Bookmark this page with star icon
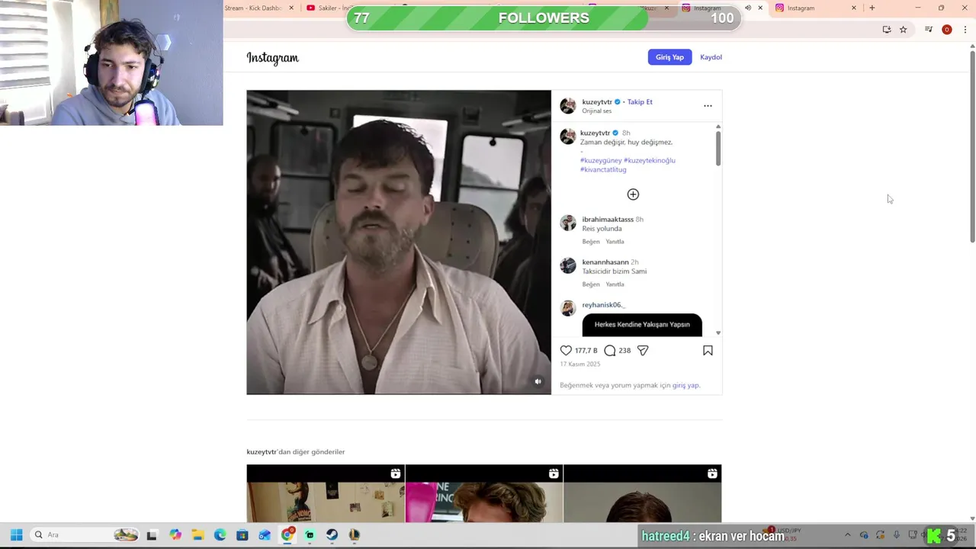Screen dimensions: 976x549 (x=903, y=30)
